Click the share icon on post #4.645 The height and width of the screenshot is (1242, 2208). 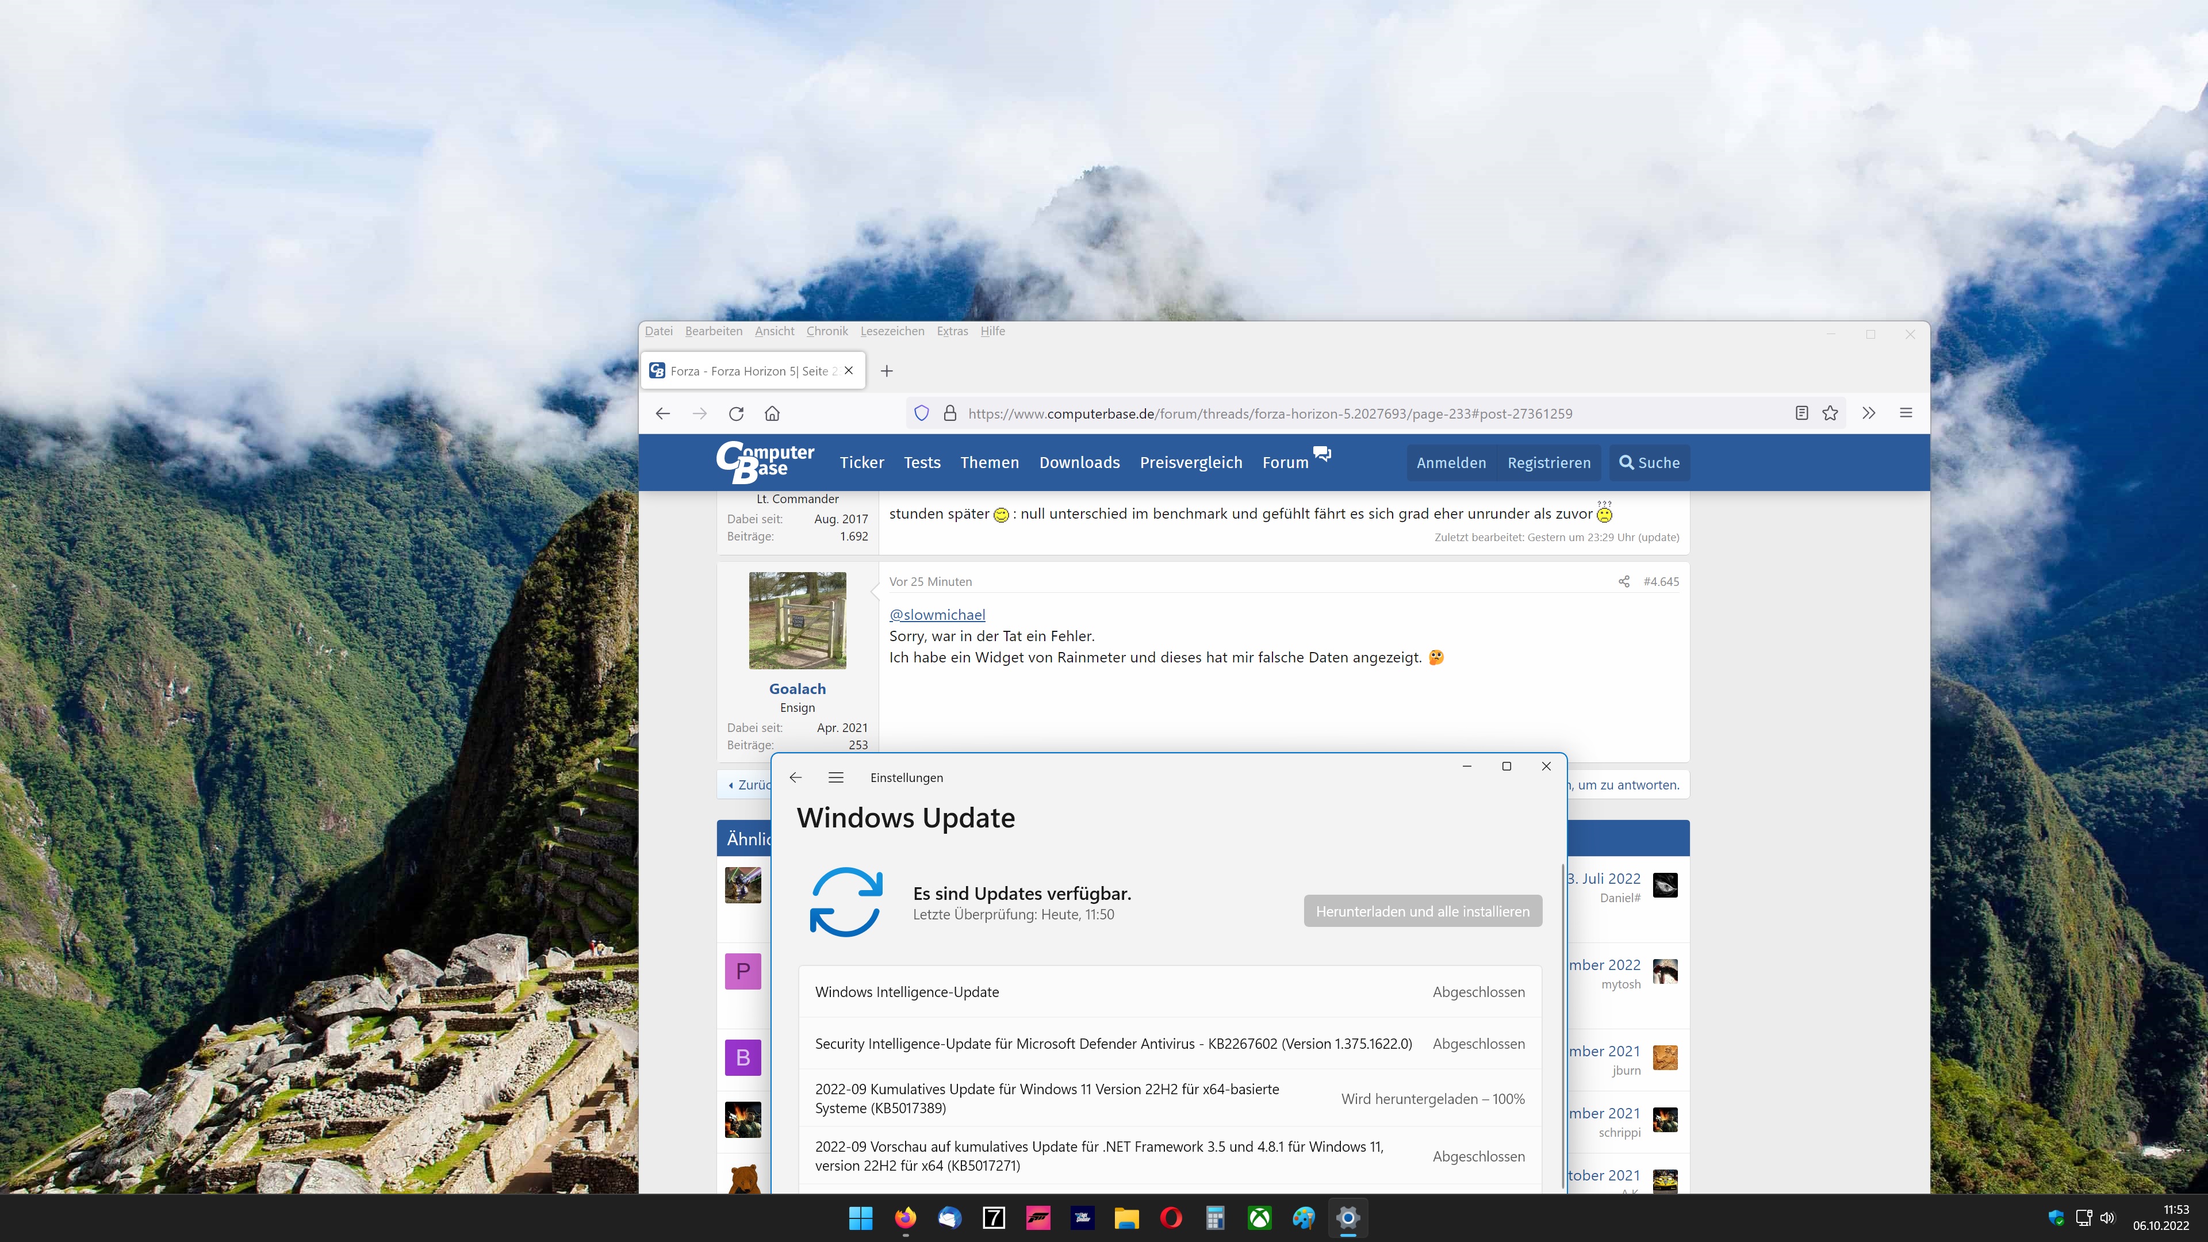tap(1623, 581)
